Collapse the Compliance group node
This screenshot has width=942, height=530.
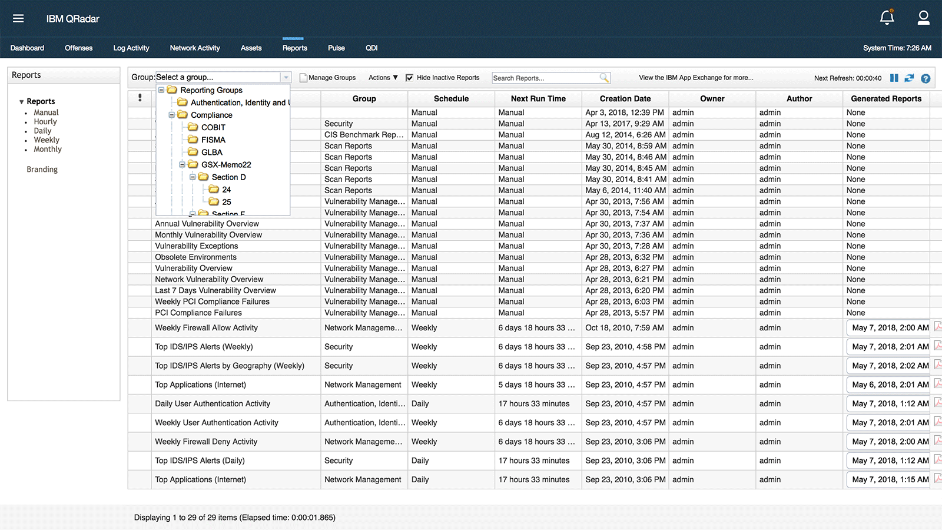[171, 115]
